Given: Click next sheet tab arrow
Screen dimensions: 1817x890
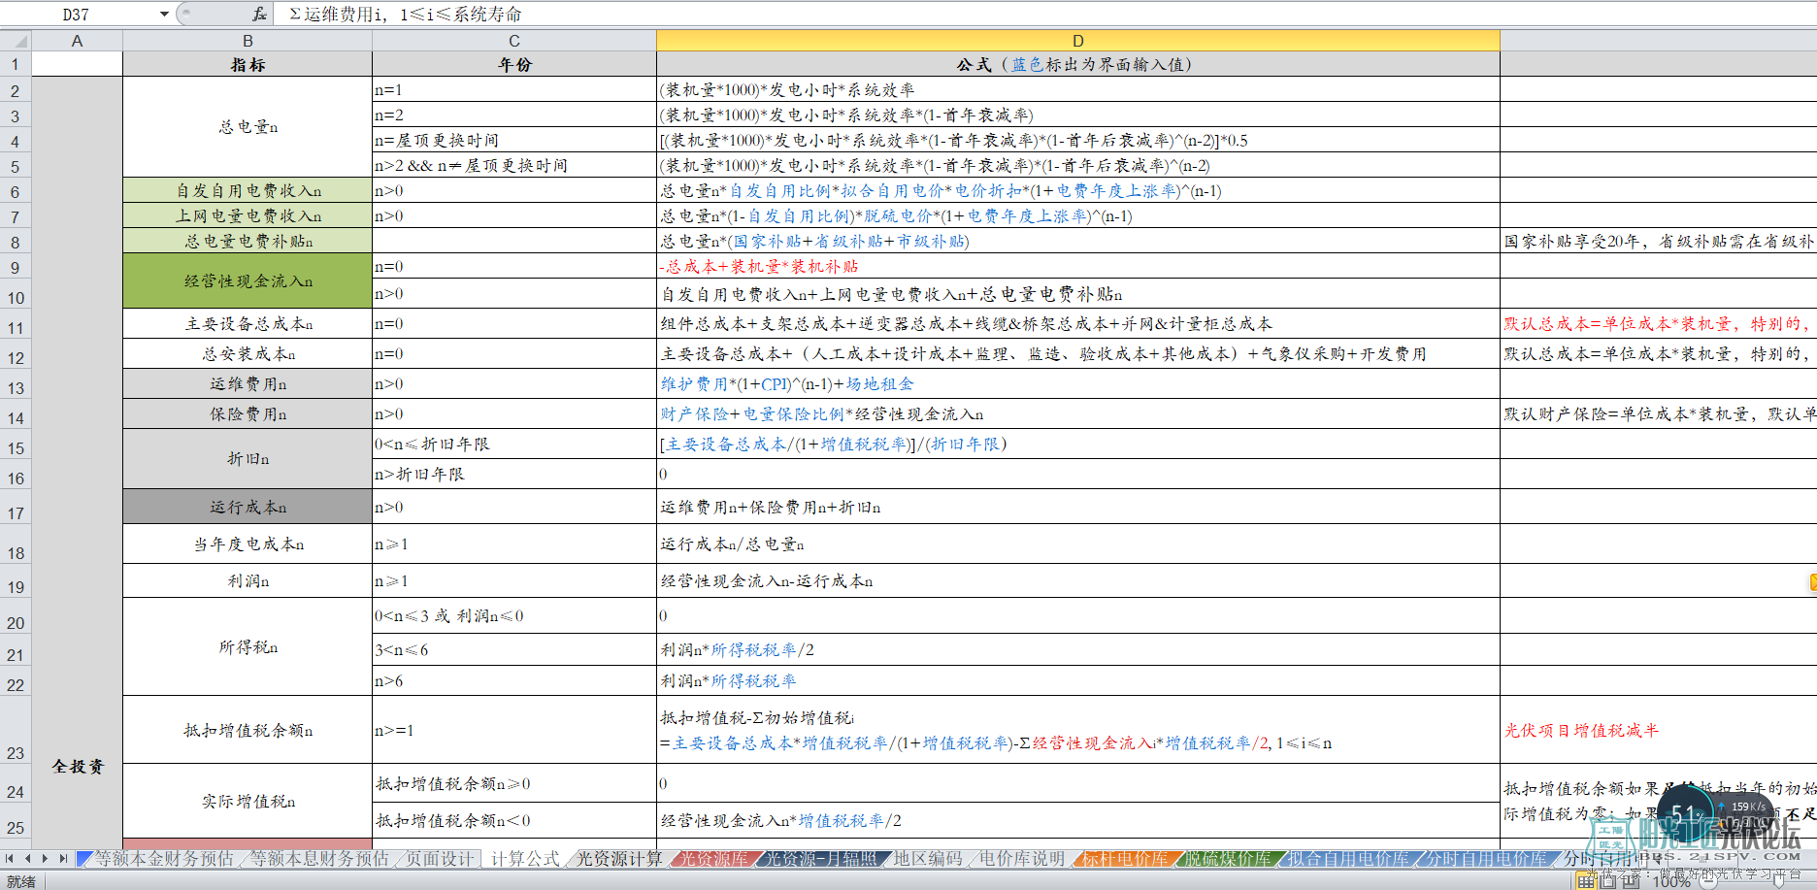Looking at the screenshot, I should click(x=45, y=858).
